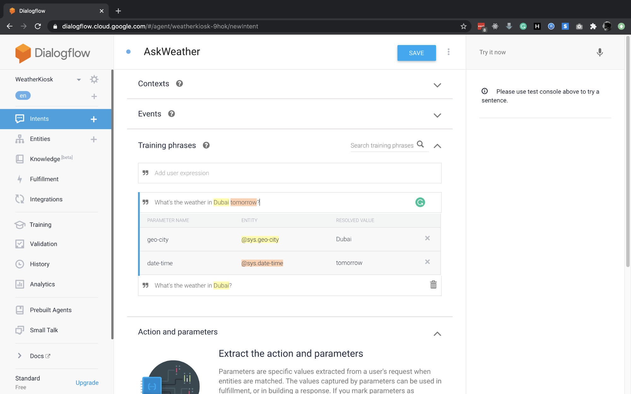Click the Add user expression field
Viewport: 631px width, 394px height.
coord(289,173)
